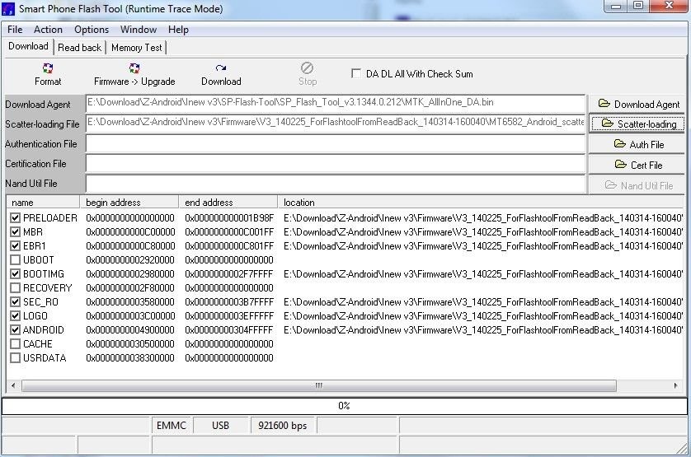Viewport: 691px width, 457px height.
Task: Open the Download Agent folder button
Action: (638, 105)
